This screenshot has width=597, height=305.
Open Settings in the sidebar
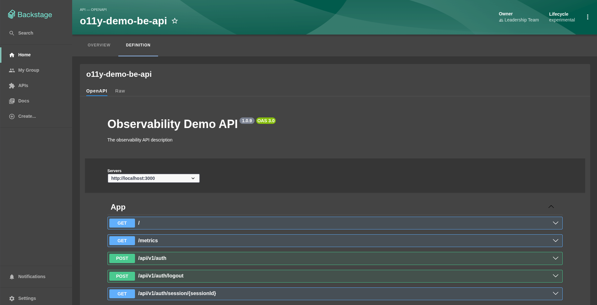point(36,298)
